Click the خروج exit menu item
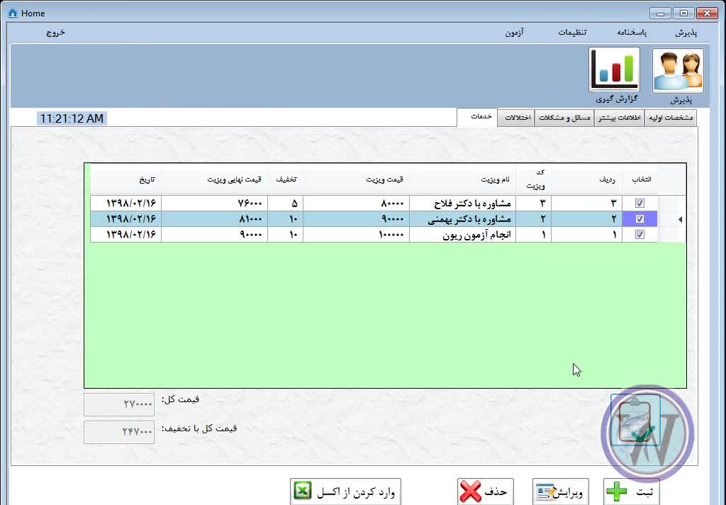726x505 pixels. [56, 33]
